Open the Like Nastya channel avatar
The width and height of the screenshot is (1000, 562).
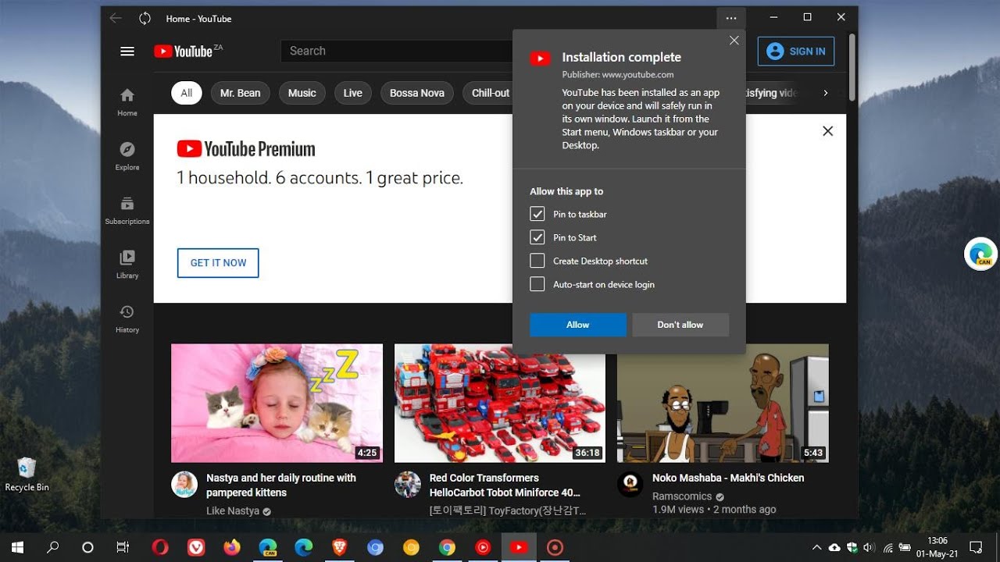point(184,484)
